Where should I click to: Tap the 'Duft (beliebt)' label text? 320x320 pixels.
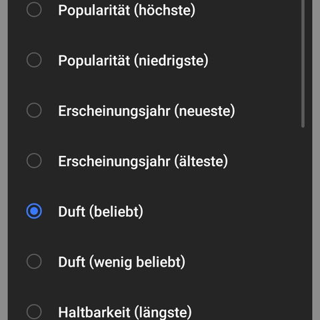(x=101, y=211)
